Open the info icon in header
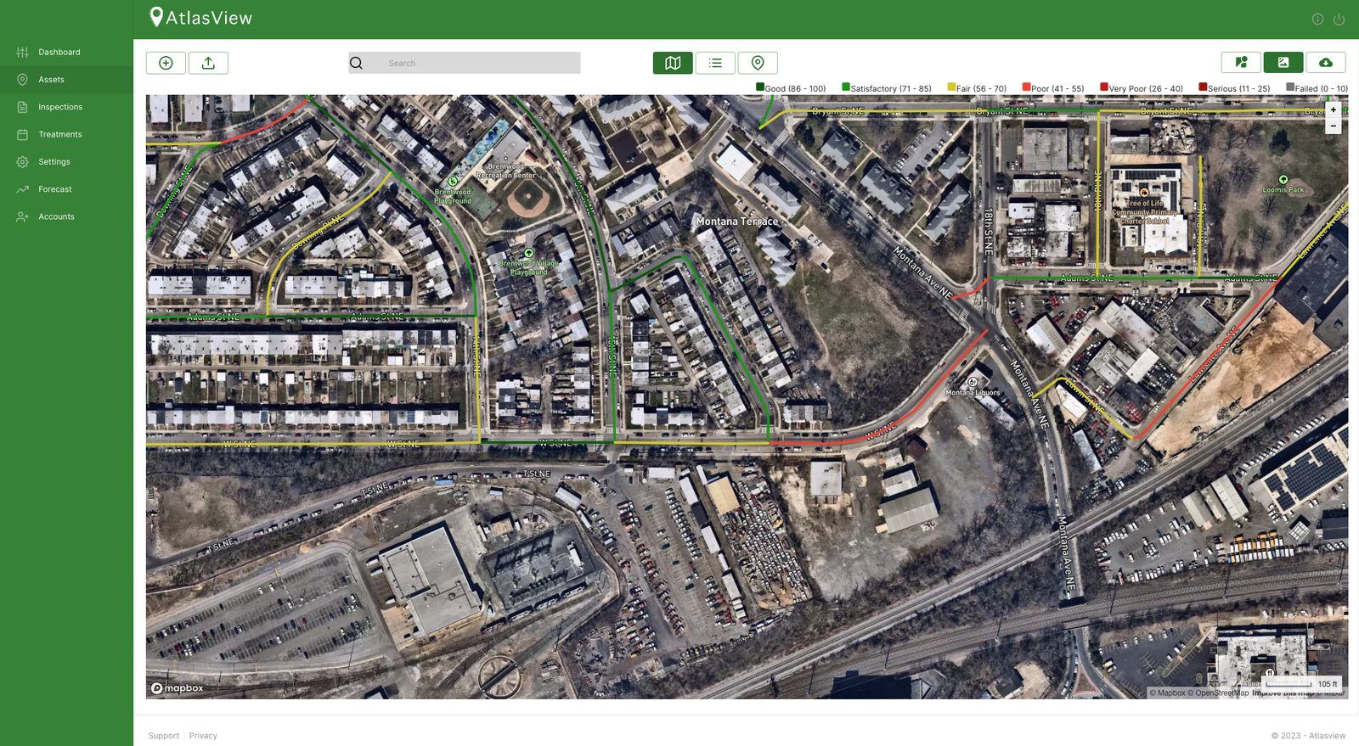Screen dimensions: 1359x746 point(1317,19)
